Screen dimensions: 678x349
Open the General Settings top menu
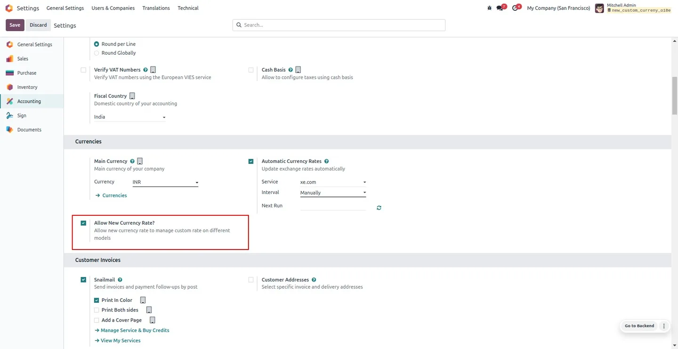65,8
